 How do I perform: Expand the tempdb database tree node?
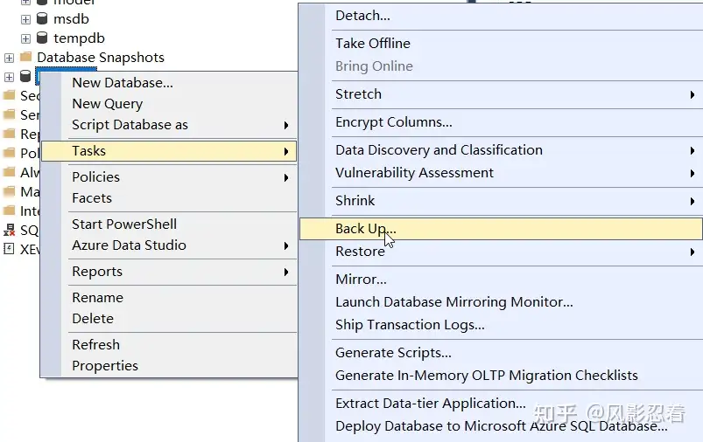point(25,38)
